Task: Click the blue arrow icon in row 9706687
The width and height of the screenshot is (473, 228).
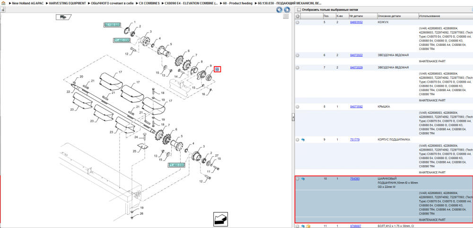Action: coord(303,226)
